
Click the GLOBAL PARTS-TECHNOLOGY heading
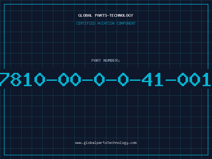pos(106,15)
